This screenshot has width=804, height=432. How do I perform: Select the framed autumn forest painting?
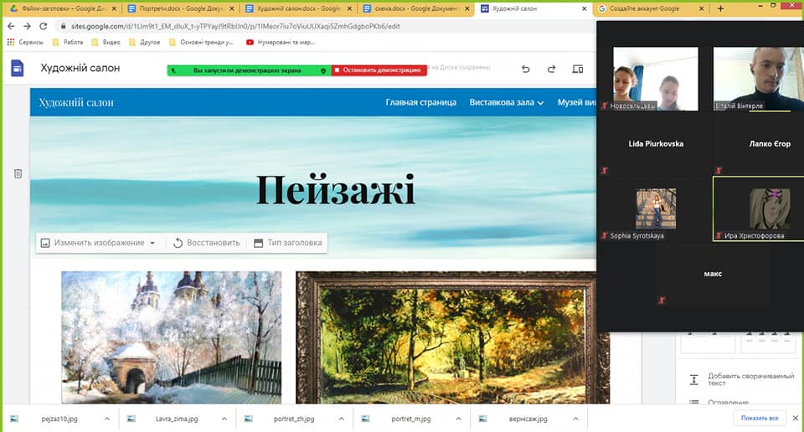click(453, 337)
